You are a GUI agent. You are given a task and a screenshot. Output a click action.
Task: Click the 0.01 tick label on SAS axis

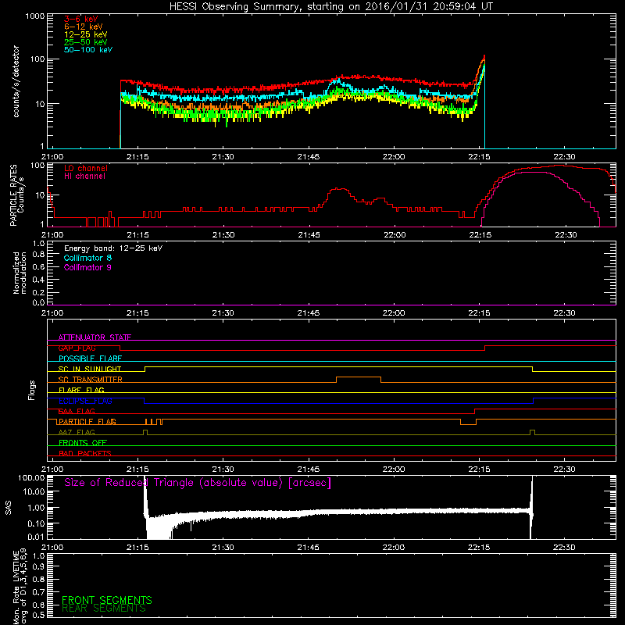pos(36,537)
